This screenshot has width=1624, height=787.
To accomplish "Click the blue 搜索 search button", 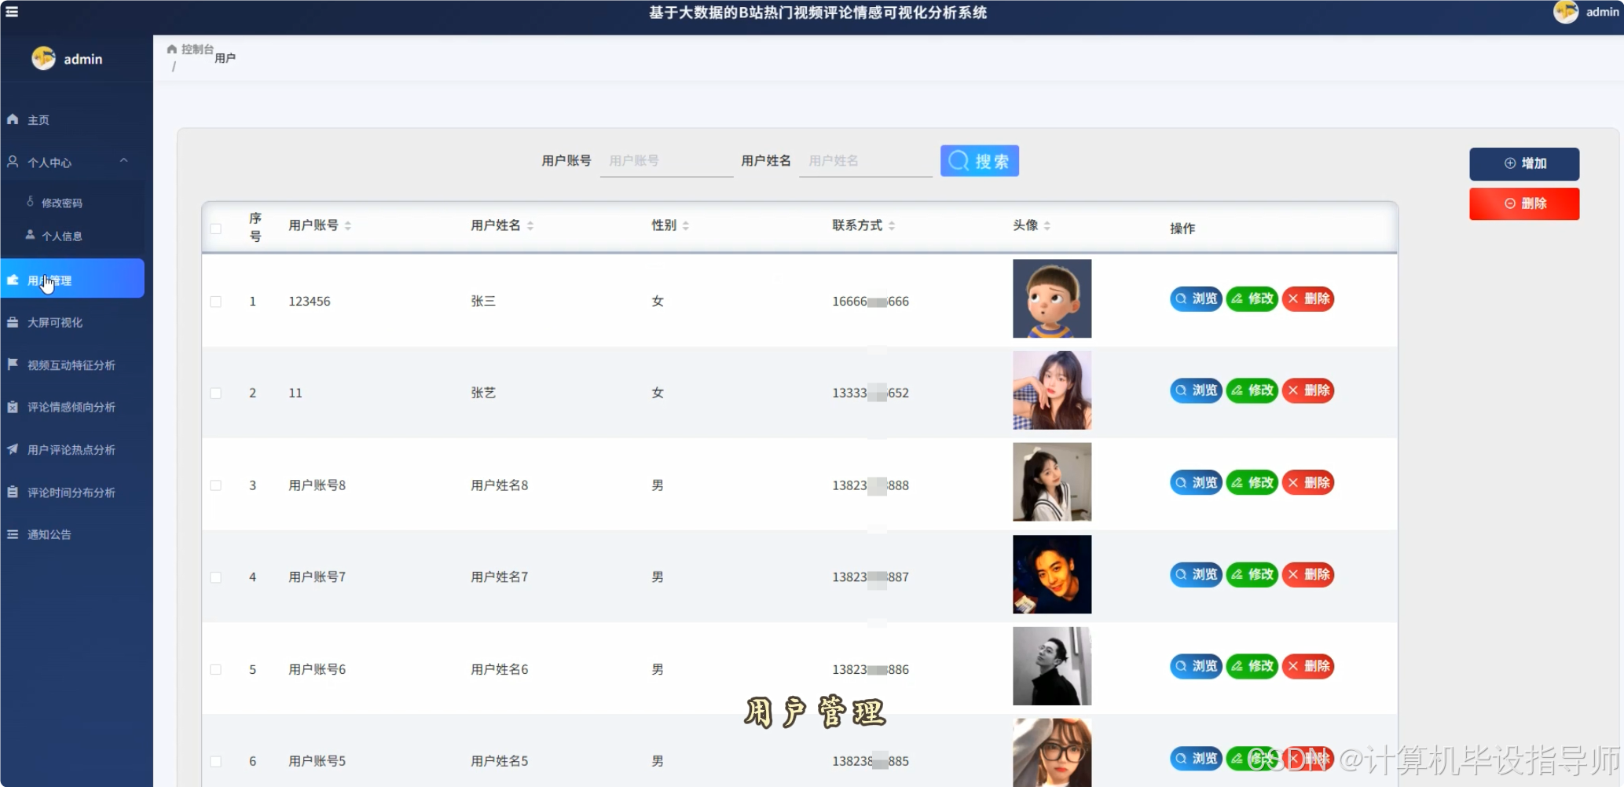I will click(x=979, y=160).
